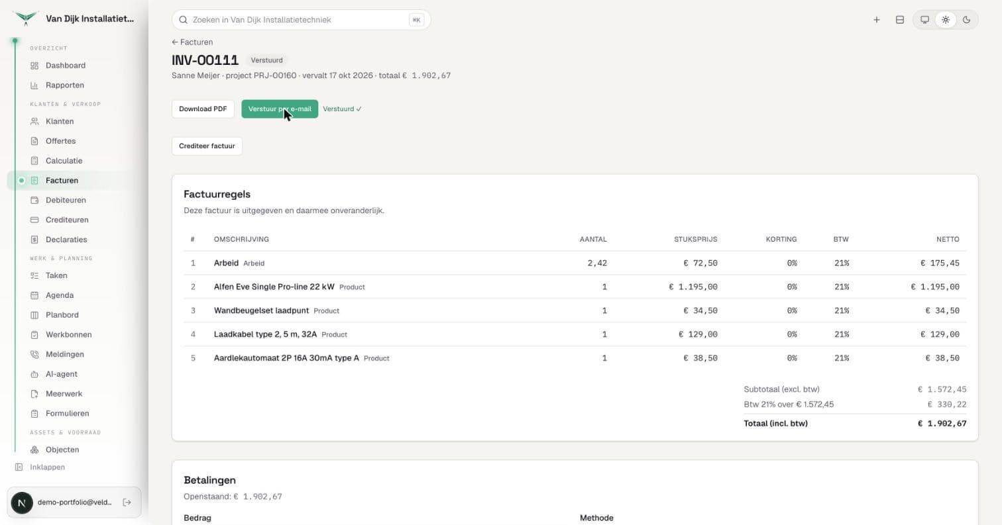The image size is (1002, 525).
Task: Click the Aardlekautomaat 2P 16A 30mA type A item
Action: [x=575, y=359]
